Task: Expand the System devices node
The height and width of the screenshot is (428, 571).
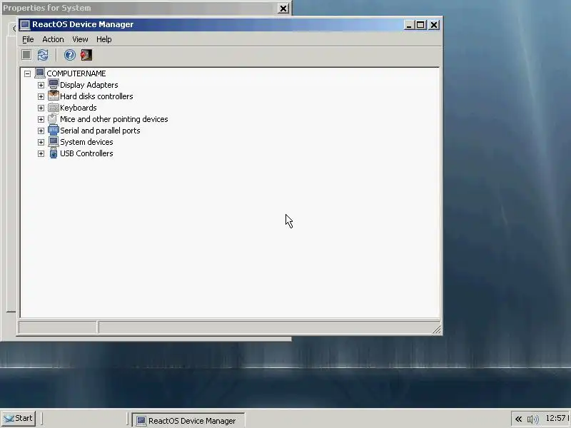Action: click(x=41, y=142)
